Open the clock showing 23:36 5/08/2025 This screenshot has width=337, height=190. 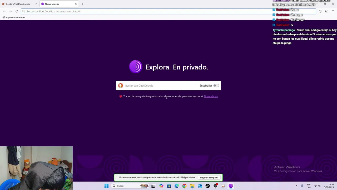tap(329, 186)
